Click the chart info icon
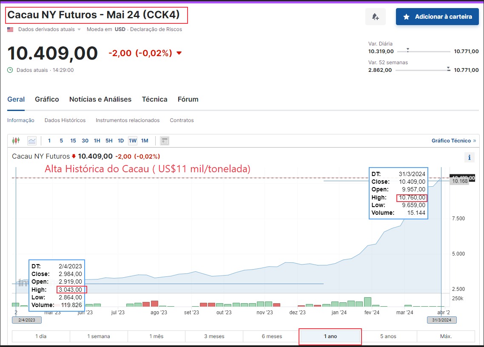Screen dimensions: 484x347 click(x=469, y=157)
